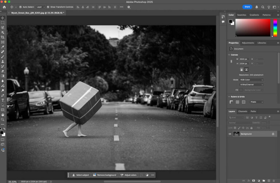This screenshot has width=280, height=183.
Task: Toggle Quick Mask mode
Action: pyautogui.click(x=3, y=139)
